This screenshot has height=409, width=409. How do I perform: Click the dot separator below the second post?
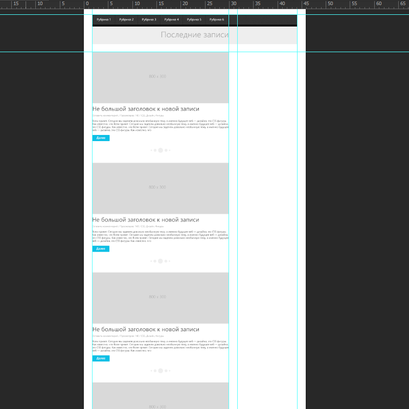160,261
